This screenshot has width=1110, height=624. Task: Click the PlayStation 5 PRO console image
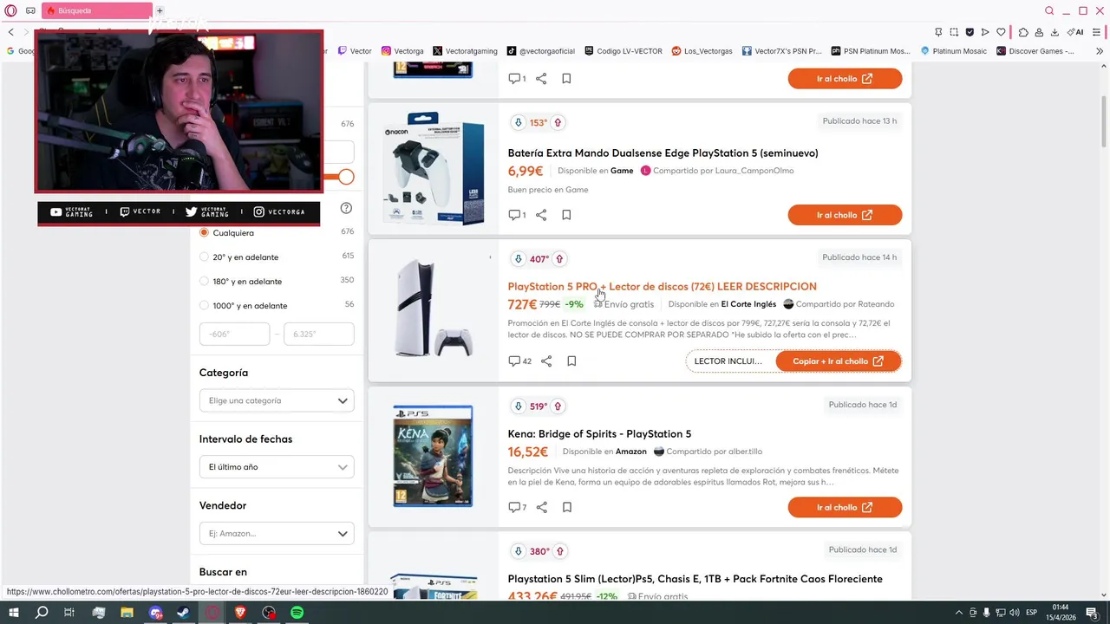[433, 309]
